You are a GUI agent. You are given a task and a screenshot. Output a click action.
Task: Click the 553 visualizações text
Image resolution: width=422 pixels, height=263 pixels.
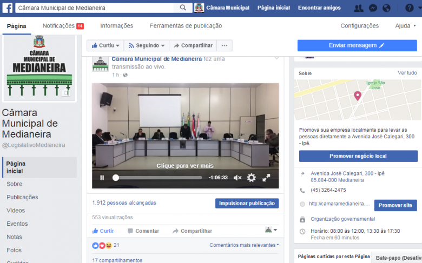(x=113, y=217)
